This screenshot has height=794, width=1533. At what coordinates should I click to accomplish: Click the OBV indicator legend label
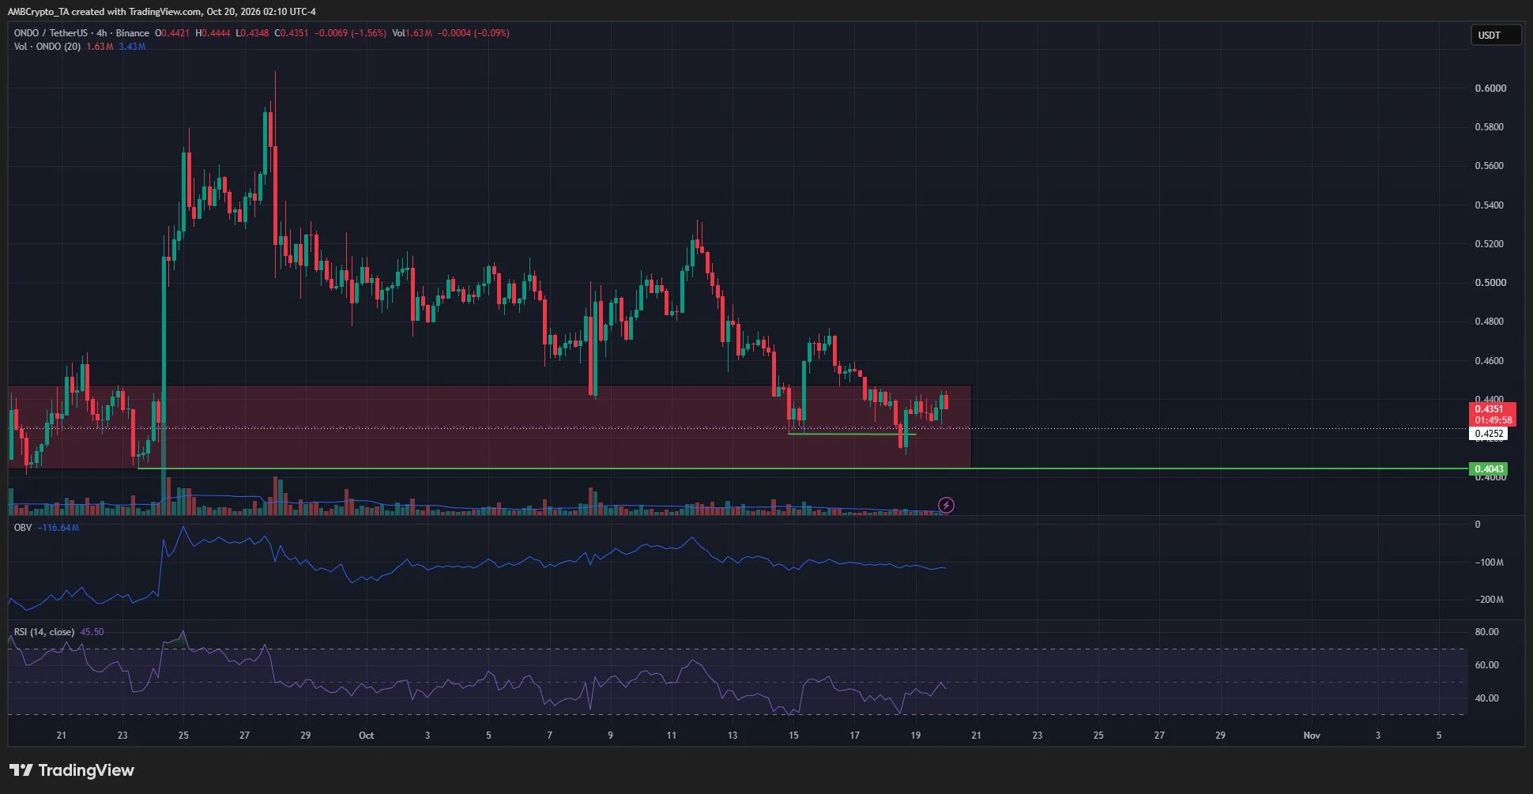click(x=23, y=528)
